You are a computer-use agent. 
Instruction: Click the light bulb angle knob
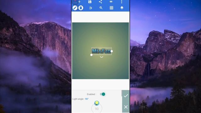tap(97, 103)
